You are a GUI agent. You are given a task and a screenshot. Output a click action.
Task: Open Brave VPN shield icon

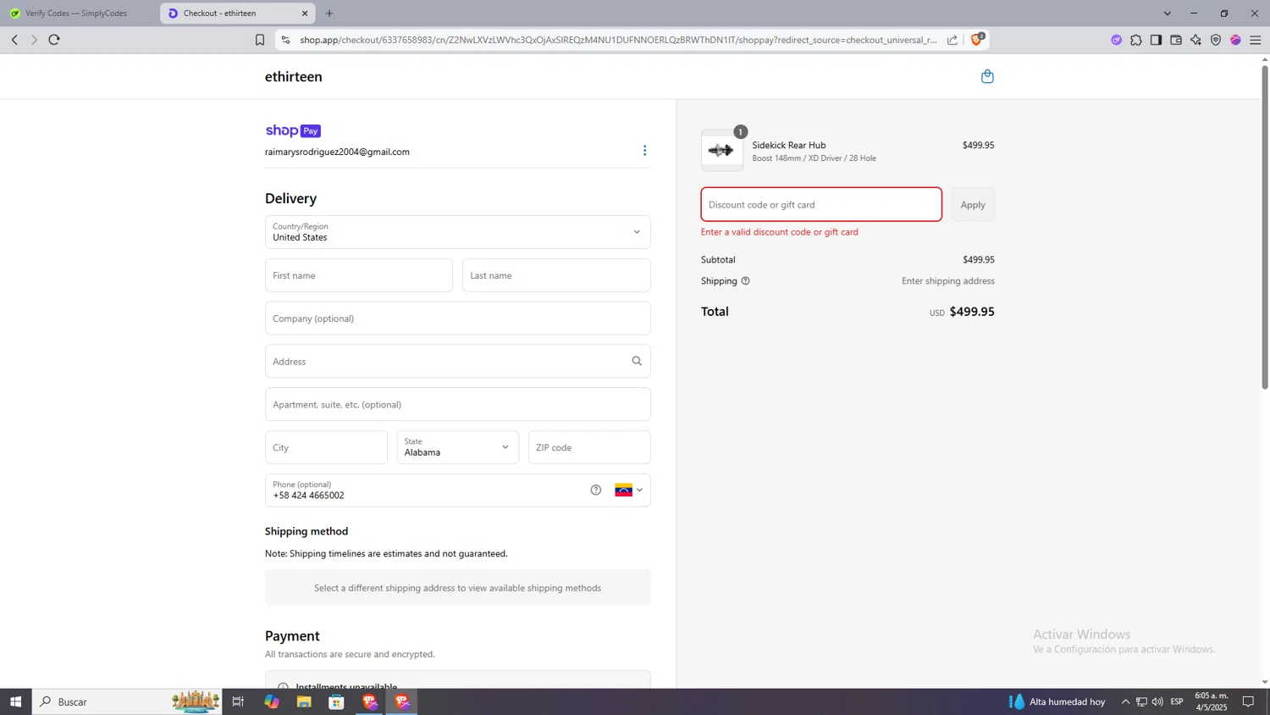[1216, 40]
